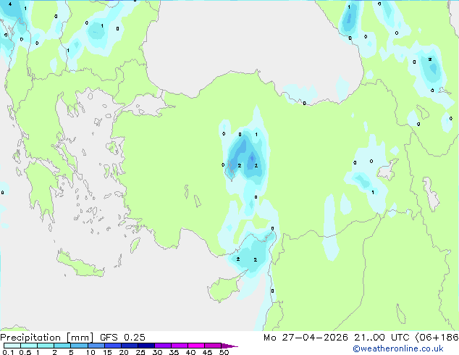Click the '45' legend scale value
Image resolution: width=459 pixels, height=355 pixels.
pos(207,352)
